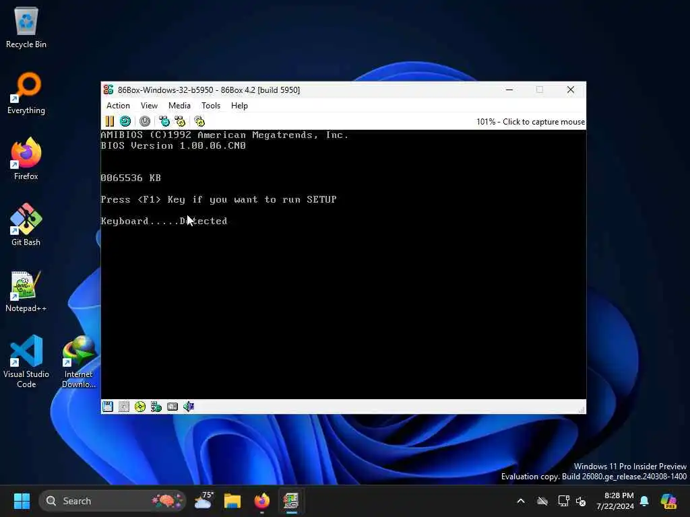The image size is (690, 517).
Task: Pause the 86Box emulation
Action: pos(110,121)
